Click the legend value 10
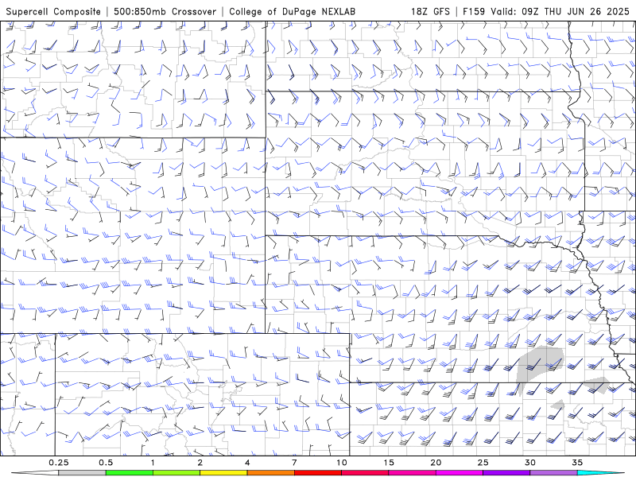 pos(342,463)
